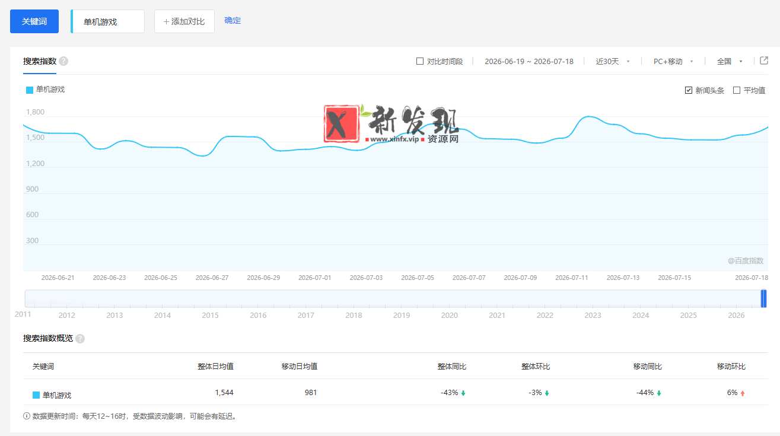Viewport: 780px width, 436px height.
Task: Click the 2026-07-11 x-axis date label
Action: (x=572, y=278)
